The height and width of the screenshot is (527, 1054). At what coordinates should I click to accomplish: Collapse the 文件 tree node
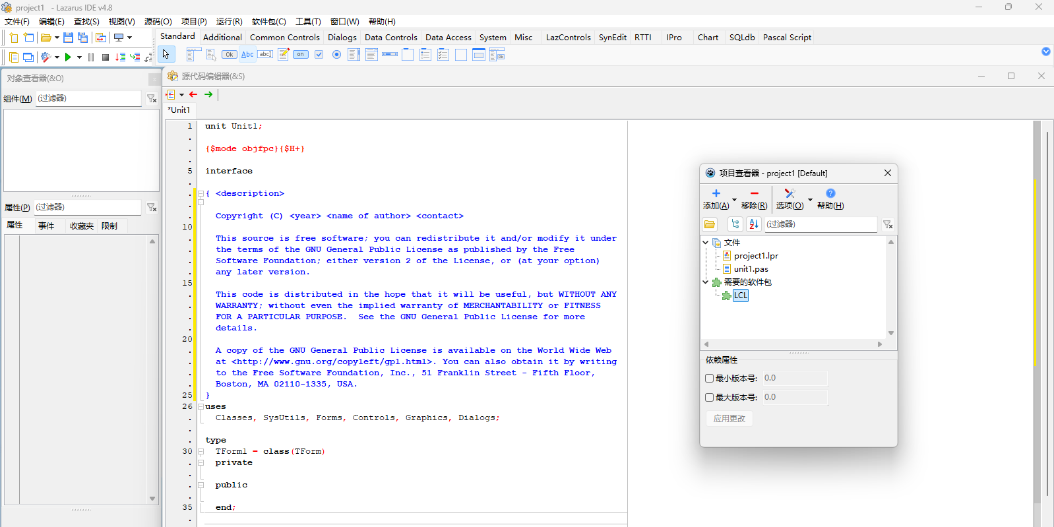pos(706,243)
